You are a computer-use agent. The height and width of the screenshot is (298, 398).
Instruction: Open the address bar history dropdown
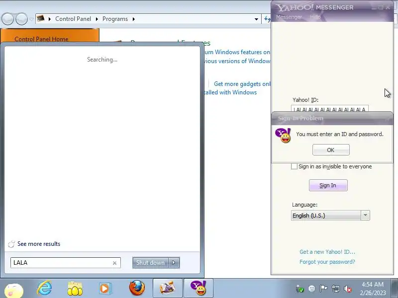coord(256,19)
